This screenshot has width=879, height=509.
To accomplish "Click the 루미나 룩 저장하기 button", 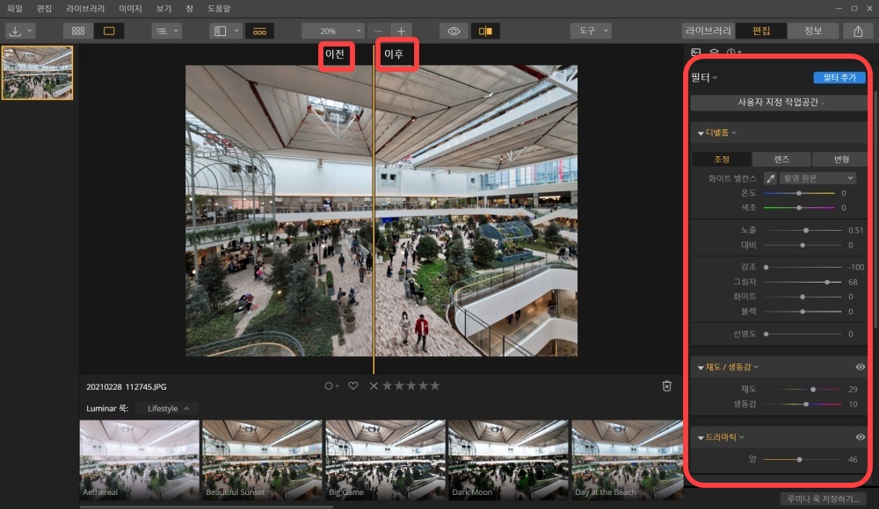I will point(823,499).
